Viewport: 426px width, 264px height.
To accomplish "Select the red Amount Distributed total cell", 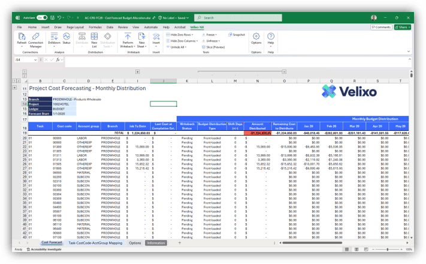I will tap(258, 133).
